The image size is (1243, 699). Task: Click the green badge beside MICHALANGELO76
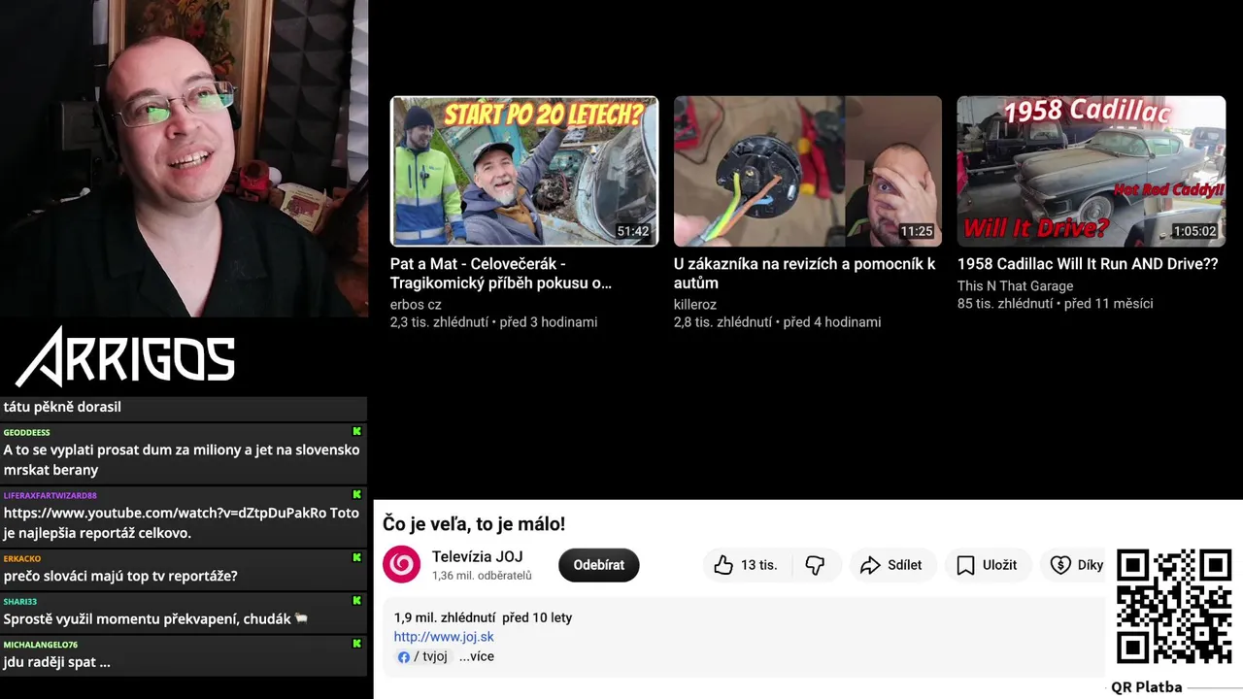coord(357,643)
